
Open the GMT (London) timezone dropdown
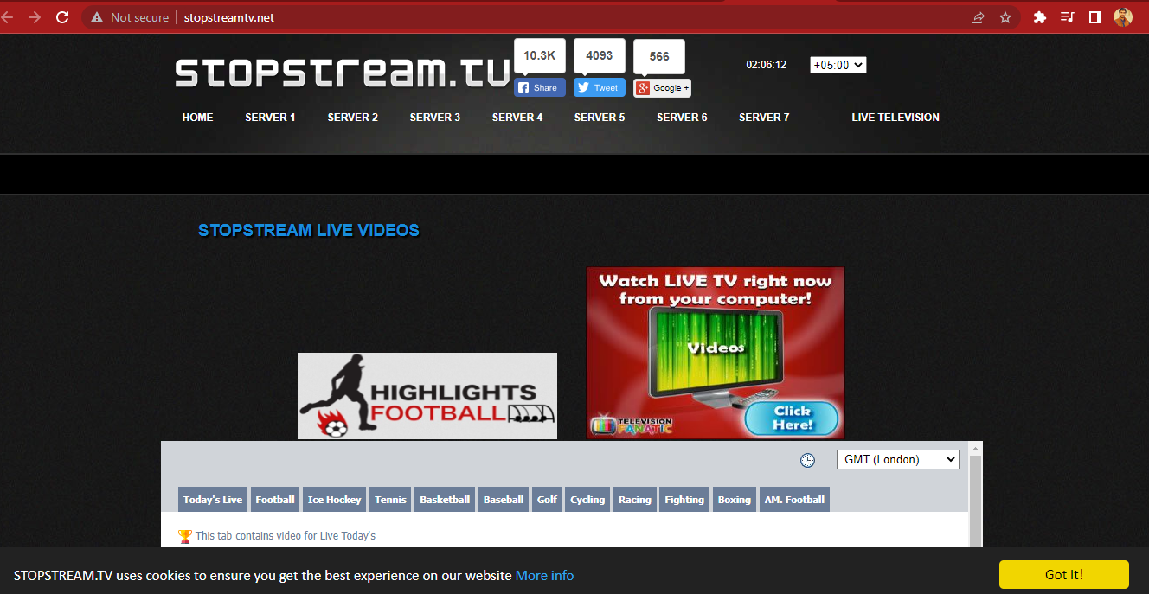pyautogui.click(x=898, y=460)
